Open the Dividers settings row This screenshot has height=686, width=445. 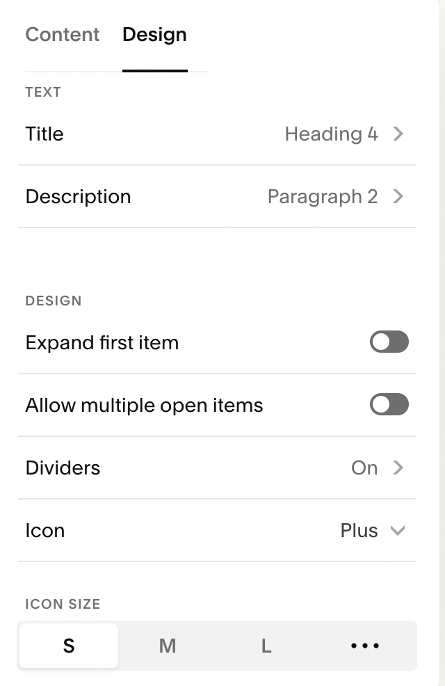[217, 468]
